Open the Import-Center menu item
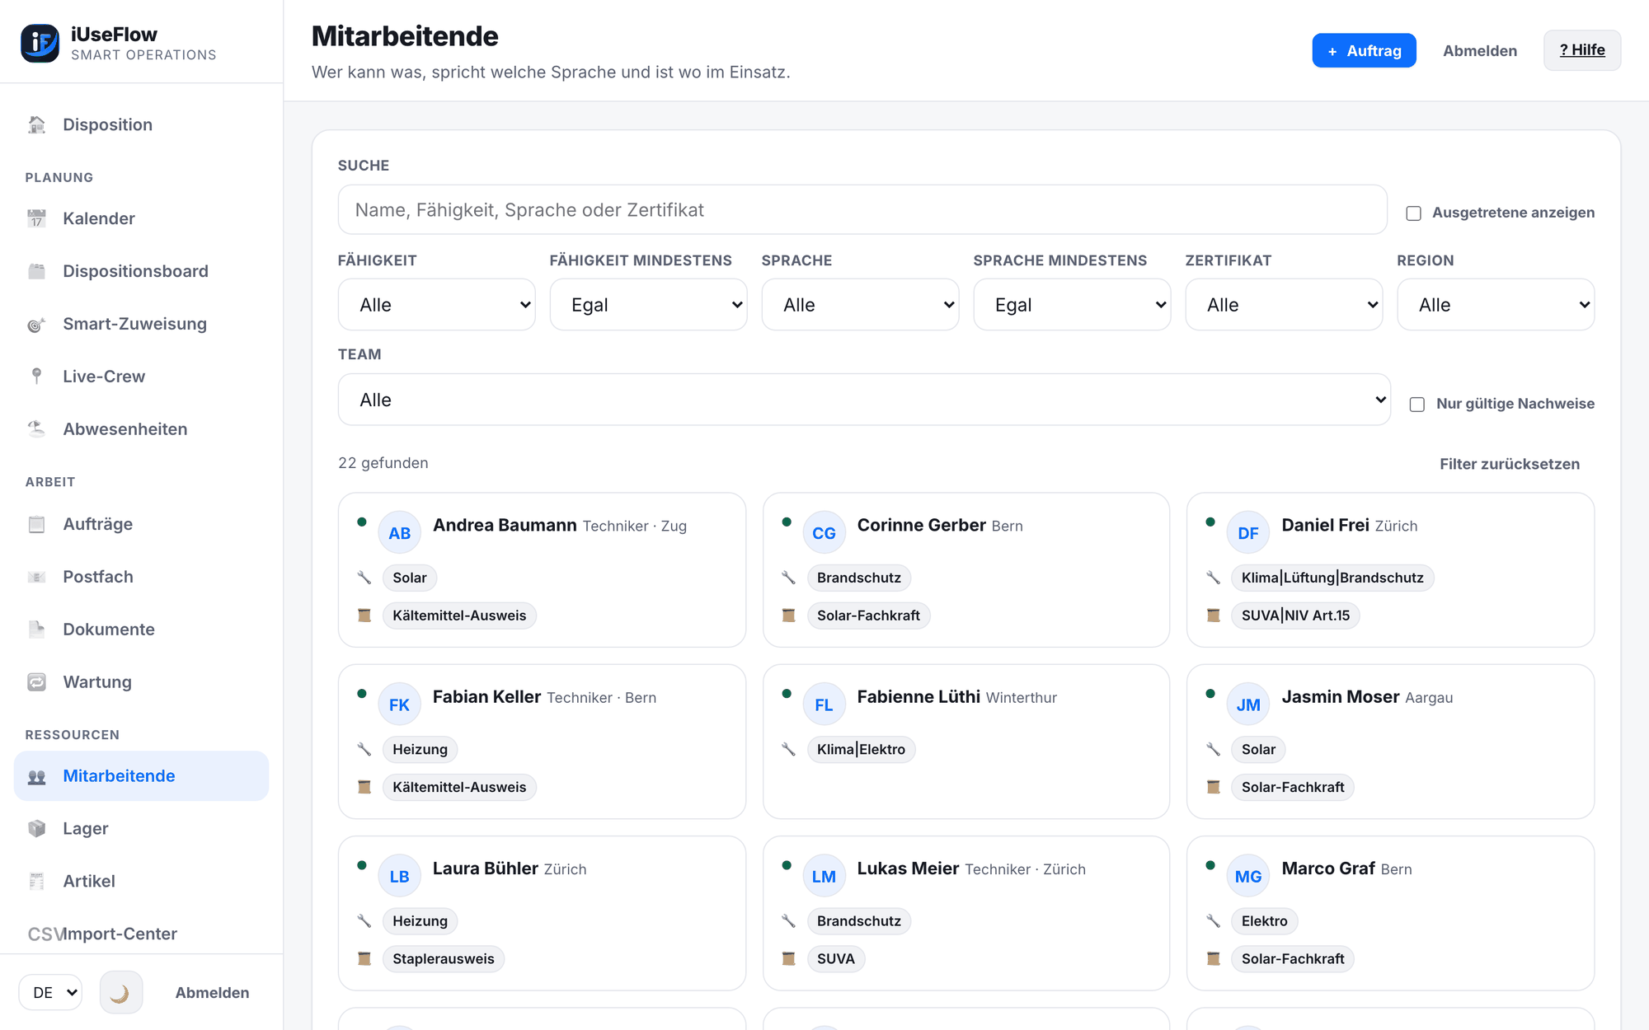Image resolution: width=1649 pixels, height=1030 pixels. tap(141, 934)
